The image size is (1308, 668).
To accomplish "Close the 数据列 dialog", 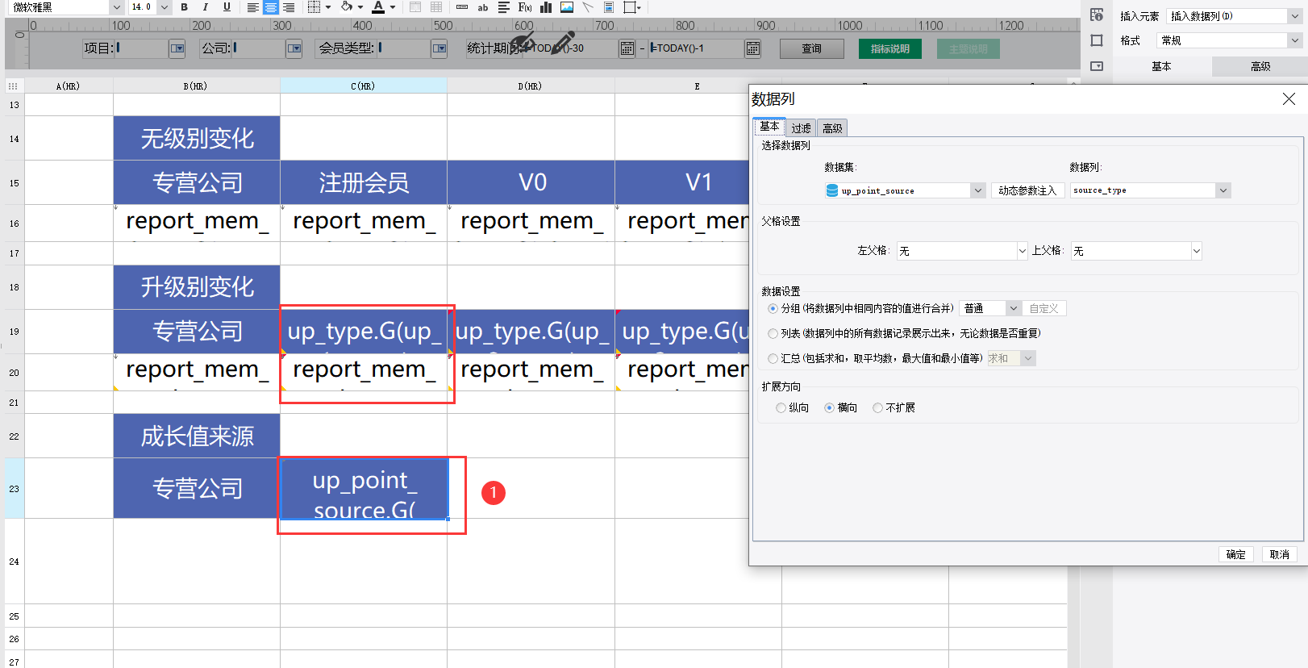I will click(1289, 98).
